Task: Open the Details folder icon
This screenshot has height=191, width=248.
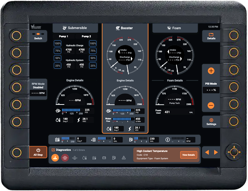Action: coord(211,36)
